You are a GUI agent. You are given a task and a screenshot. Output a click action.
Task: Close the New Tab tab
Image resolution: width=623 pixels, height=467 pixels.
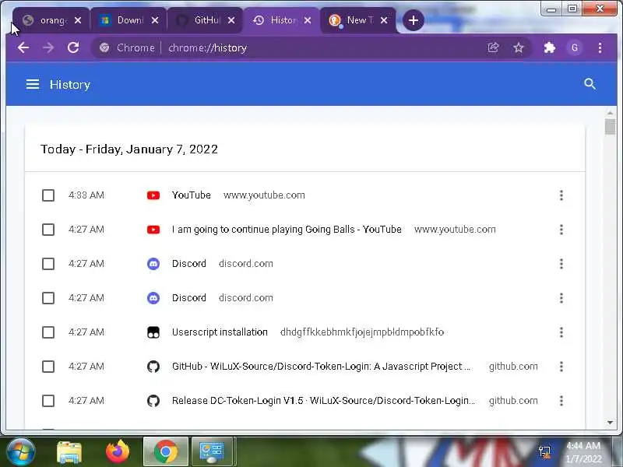(x=384, y=20)
